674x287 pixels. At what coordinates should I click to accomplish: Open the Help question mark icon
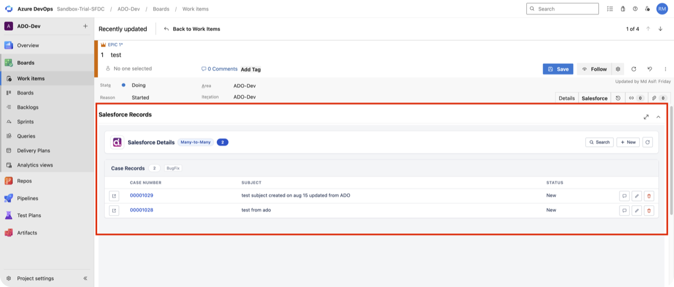[635, 9]
